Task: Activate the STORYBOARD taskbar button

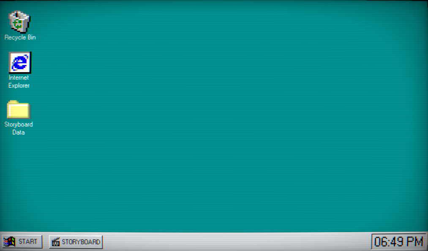Action: click(x=76, y=242)
